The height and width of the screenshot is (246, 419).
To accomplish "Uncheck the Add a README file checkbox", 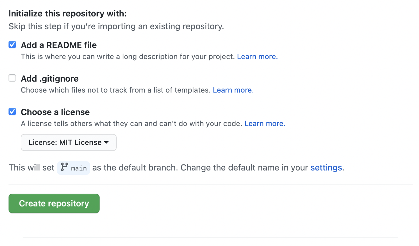I will [x=12, y=45].
